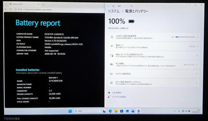The image size is (208, 121).
Task: Click the energy saver row icon
Action: pyautogui.click(x=112, y=64)
